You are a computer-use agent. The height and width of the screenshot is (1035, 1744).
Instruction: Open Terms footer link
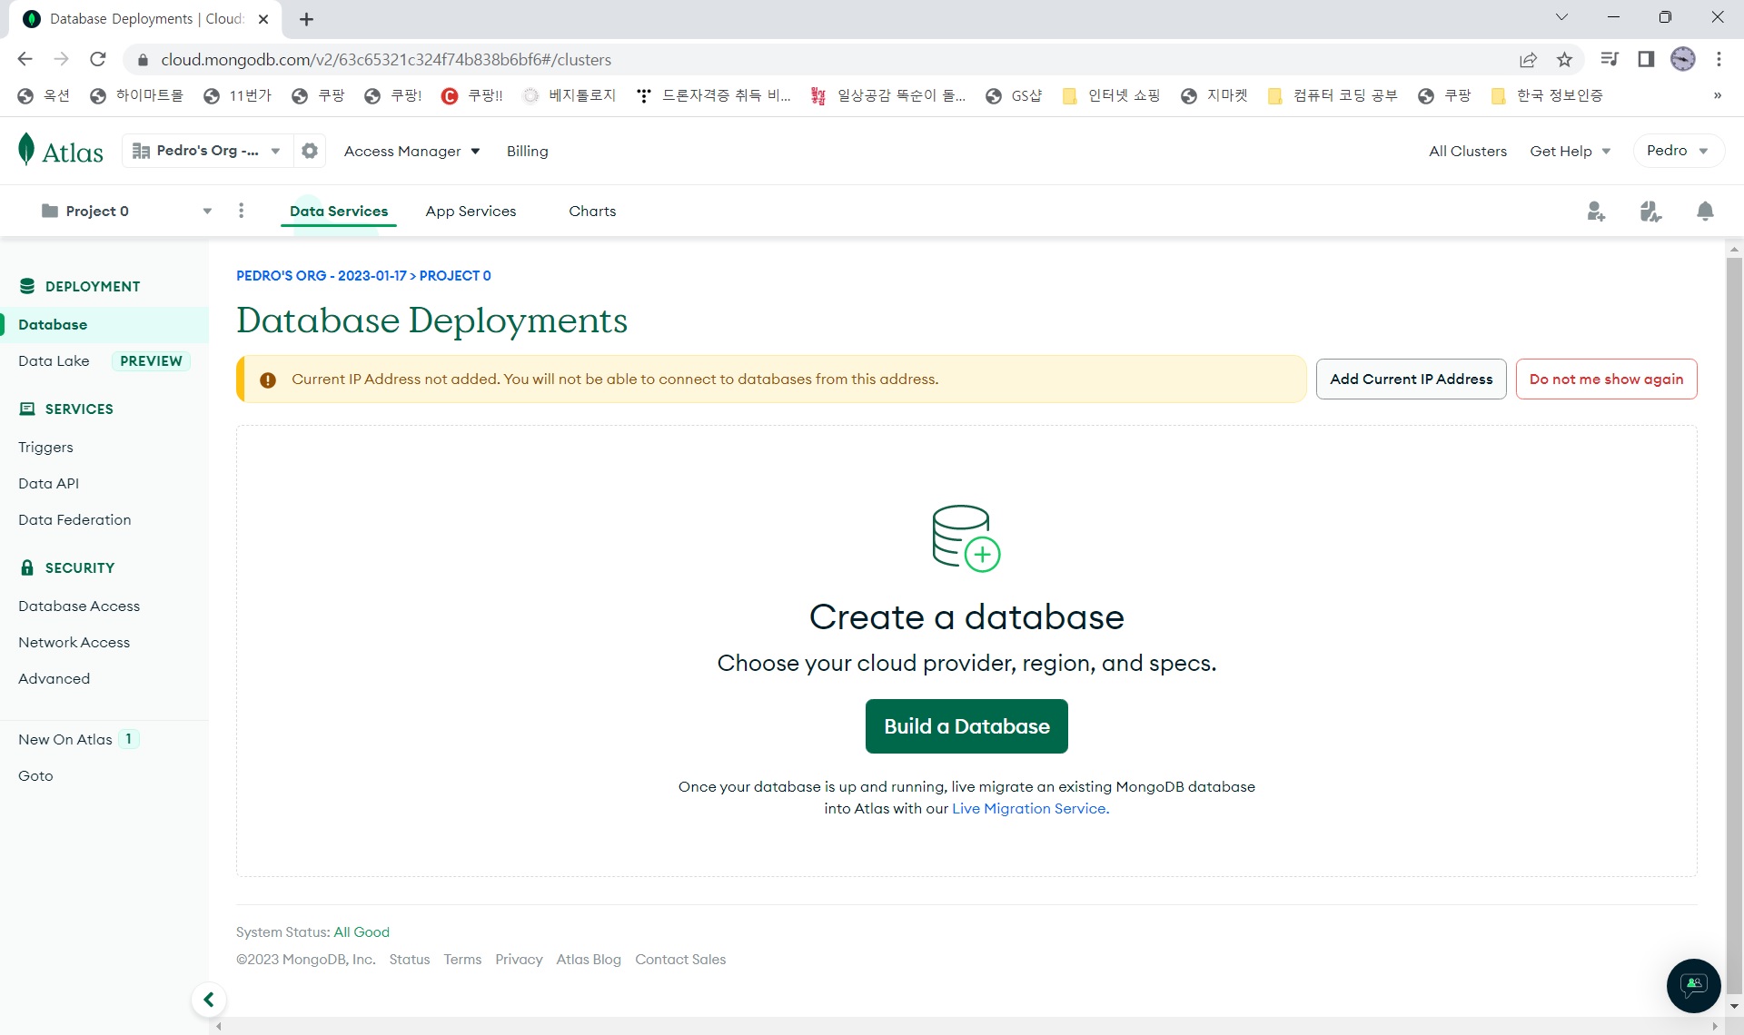click(462, 959)
